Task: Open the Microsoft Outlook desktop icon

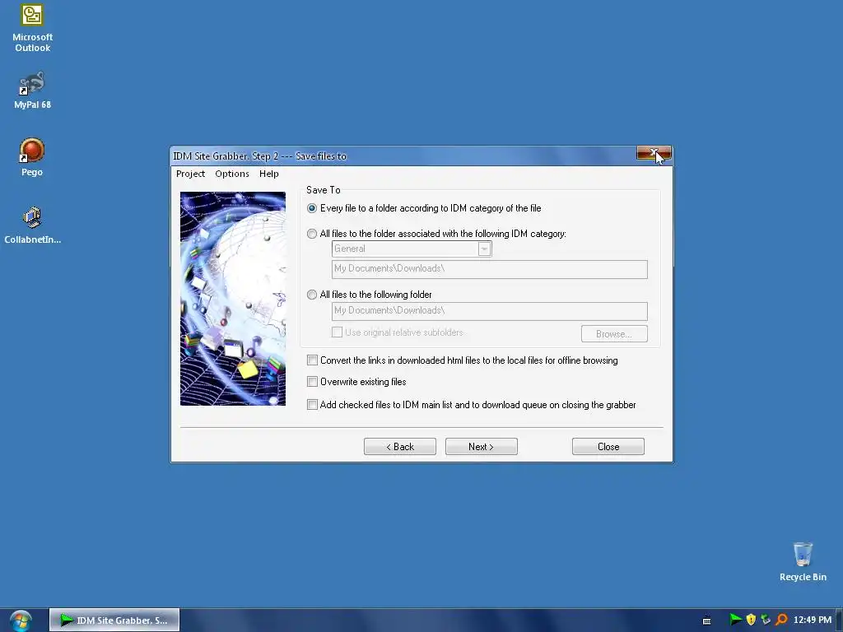Action: click(32, 28)
